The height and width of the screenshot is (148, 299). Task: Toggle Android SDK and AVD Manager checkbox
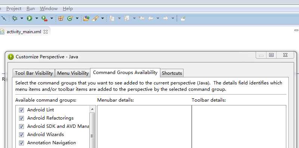pos(21,126)
